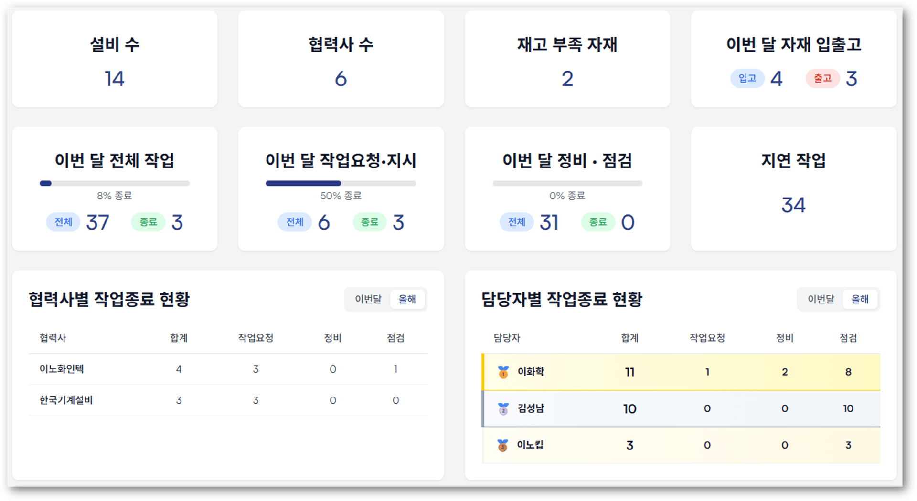917x501 pixels.
Task: Click the gold medal icon beside 이화학
Action: 503,372
